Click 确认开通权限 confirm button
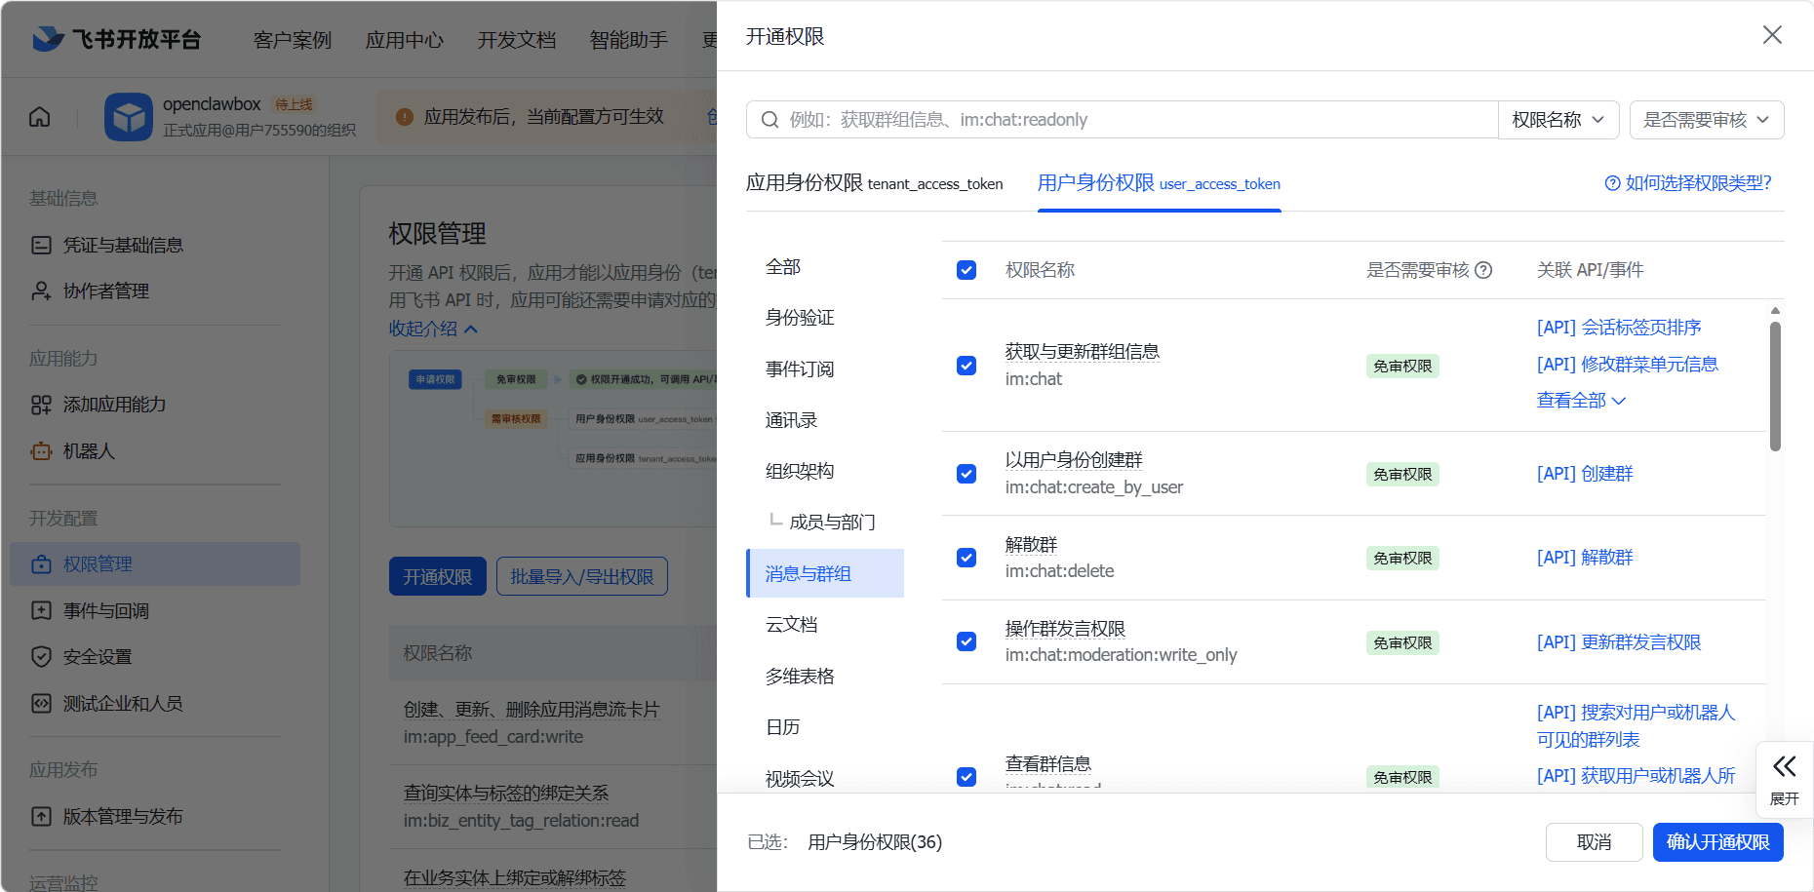Screen dimensions: 1814x892 pos(1718,842)
